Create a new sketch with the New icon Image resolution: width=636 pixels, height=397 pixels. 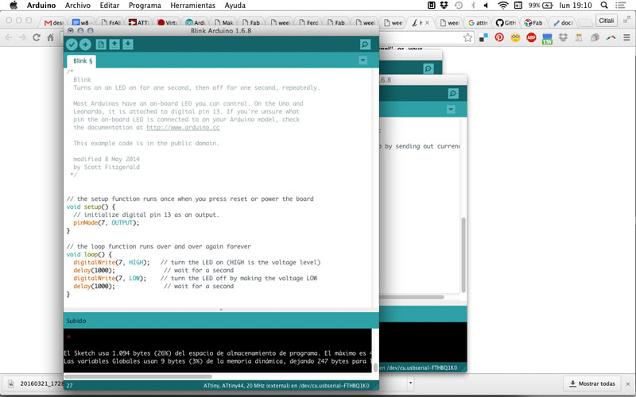point(101,44)
